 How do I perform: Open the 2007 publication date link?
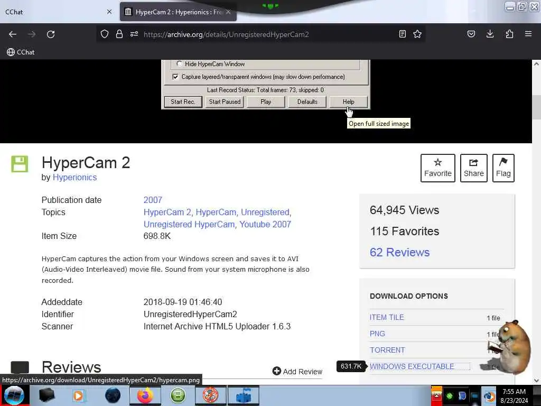153,200
